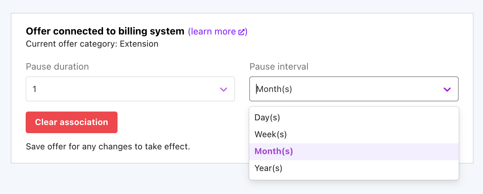Select the Week(s) interval option
Screen dimensions: 483x194
point(271,134)
